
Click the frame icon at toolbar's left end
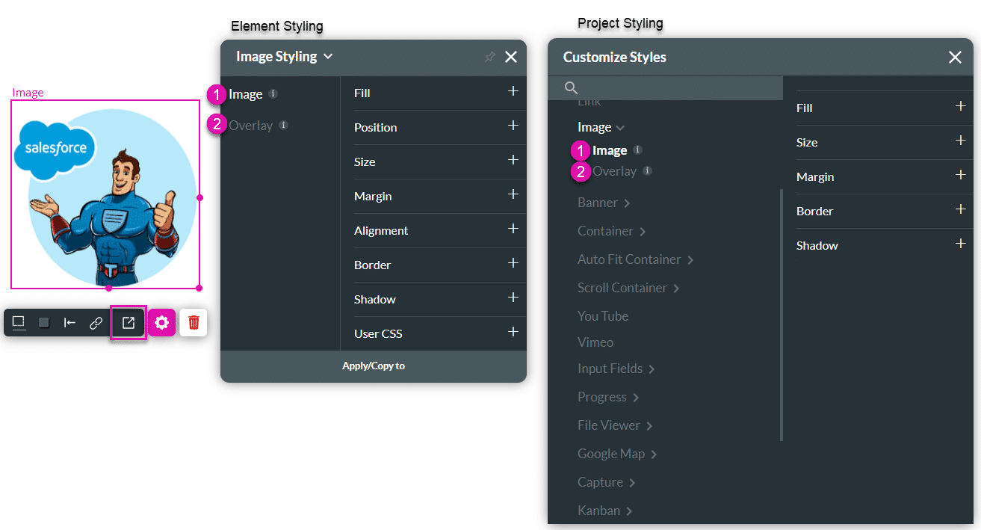coord(18,322)
